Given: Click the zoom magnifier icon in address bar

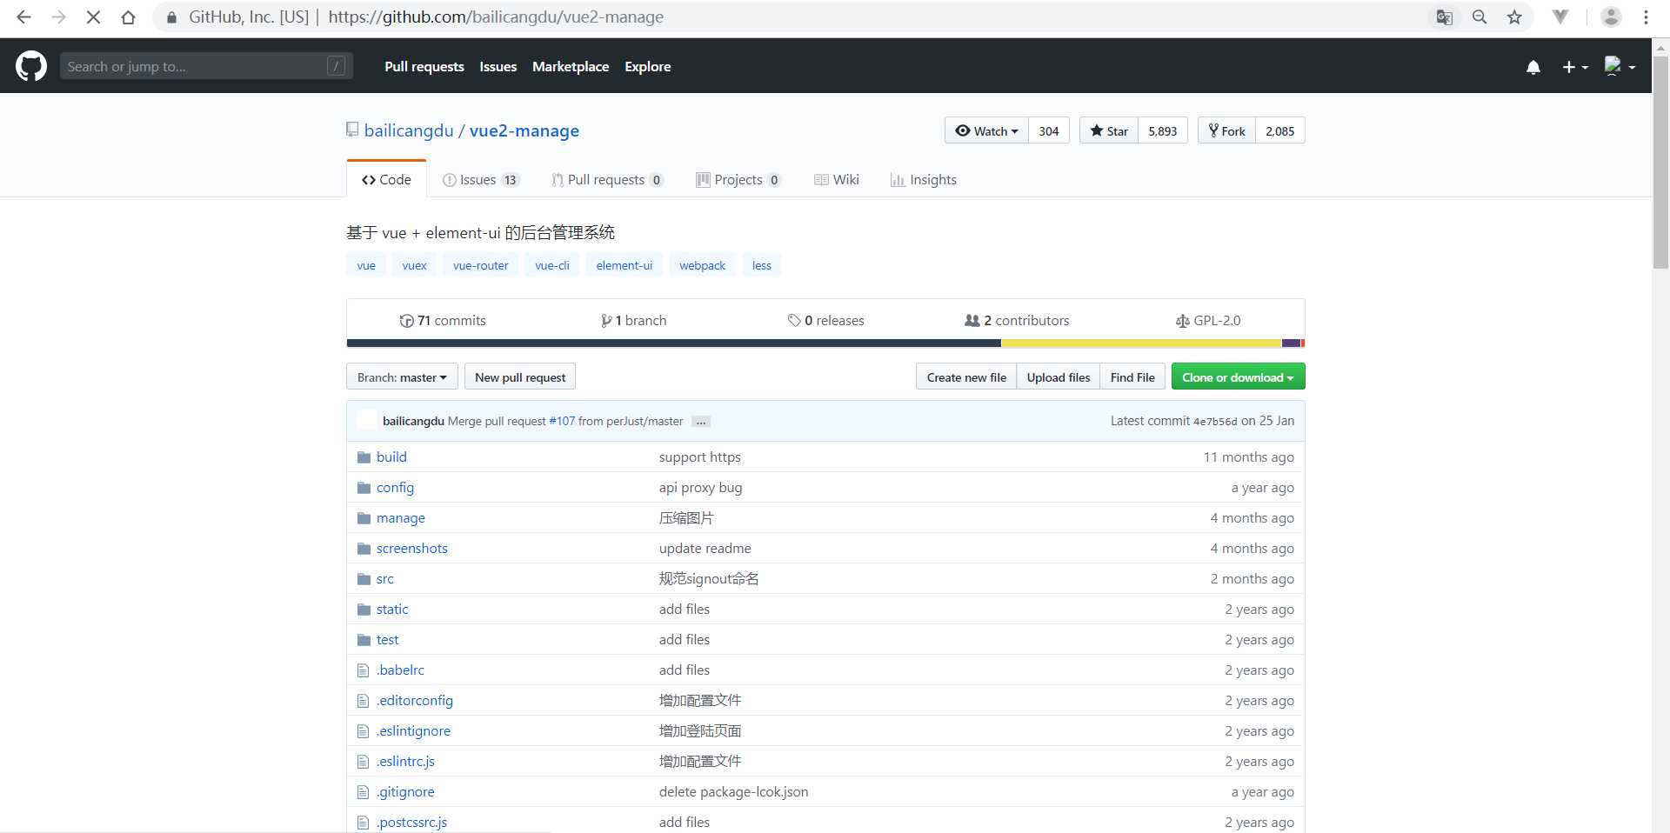Looking at the screenshot, I should pos(1480,17).
